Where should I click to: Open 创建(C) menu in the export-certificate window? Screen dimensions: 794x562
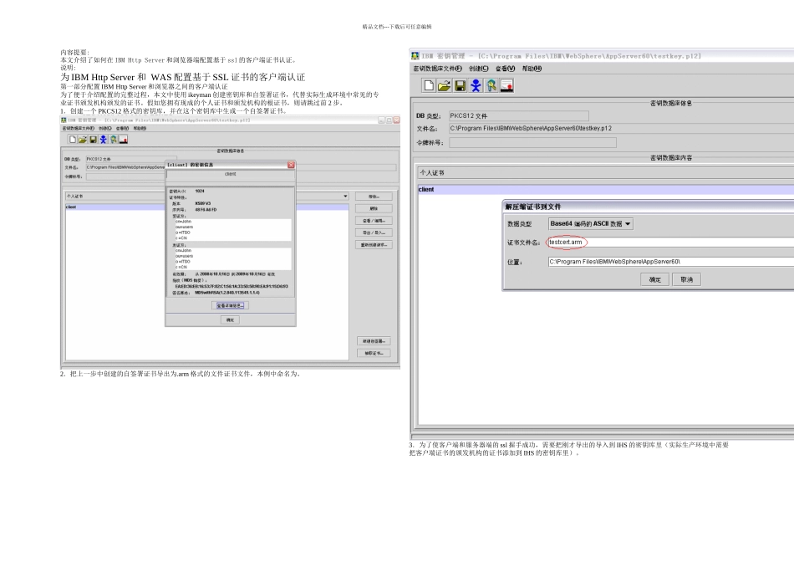pos(479,69)
